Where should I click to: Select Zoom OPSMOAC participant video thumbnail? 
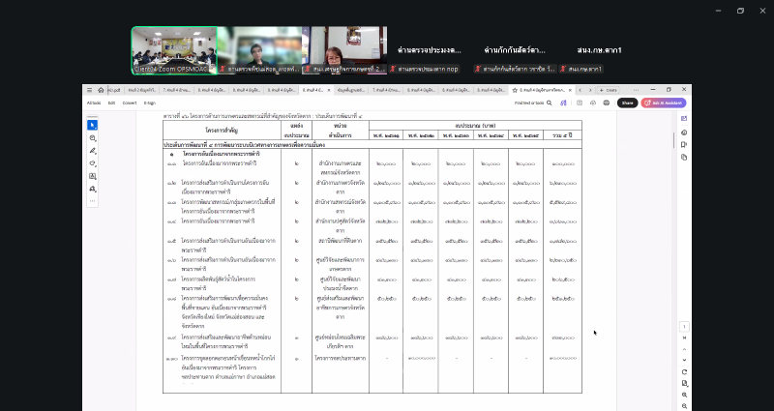coord(174,50)
